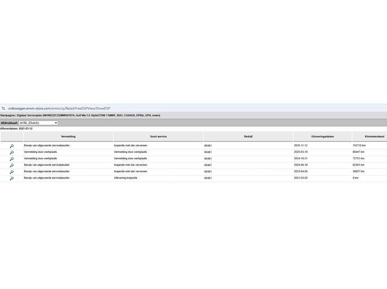Click Digitaal Serviceplan breadcrumb text

pos(28,115)
